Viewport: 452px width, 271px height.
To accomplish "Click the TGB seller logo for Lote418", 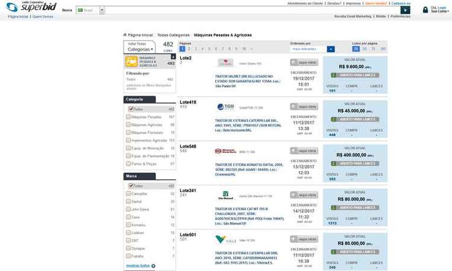I will pos(225,107).
